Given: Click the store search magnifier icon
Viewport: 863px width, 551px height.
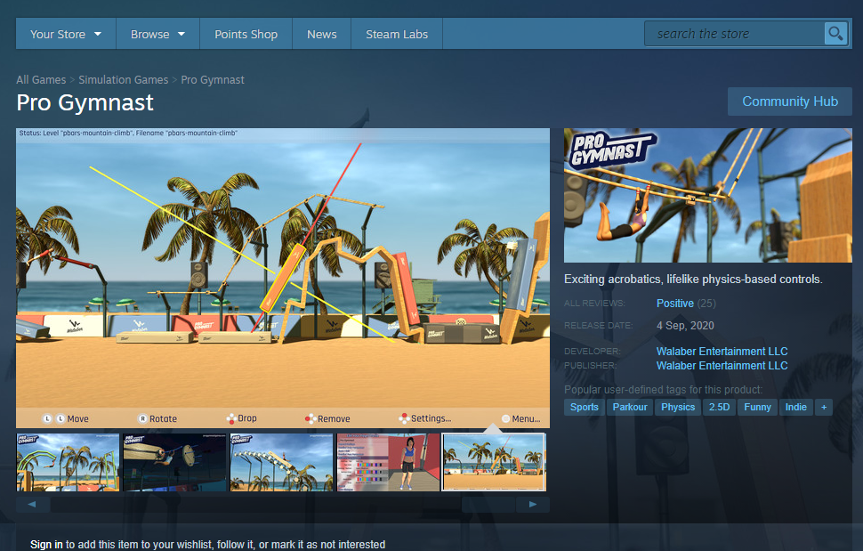Looking at the screenshot, I should coord(835,34).
